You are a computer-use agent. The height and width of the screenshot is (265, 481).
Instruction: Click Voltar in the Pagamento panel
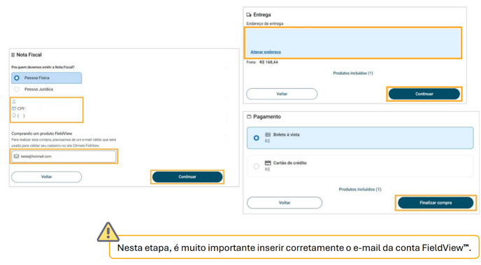coord(285,203)
